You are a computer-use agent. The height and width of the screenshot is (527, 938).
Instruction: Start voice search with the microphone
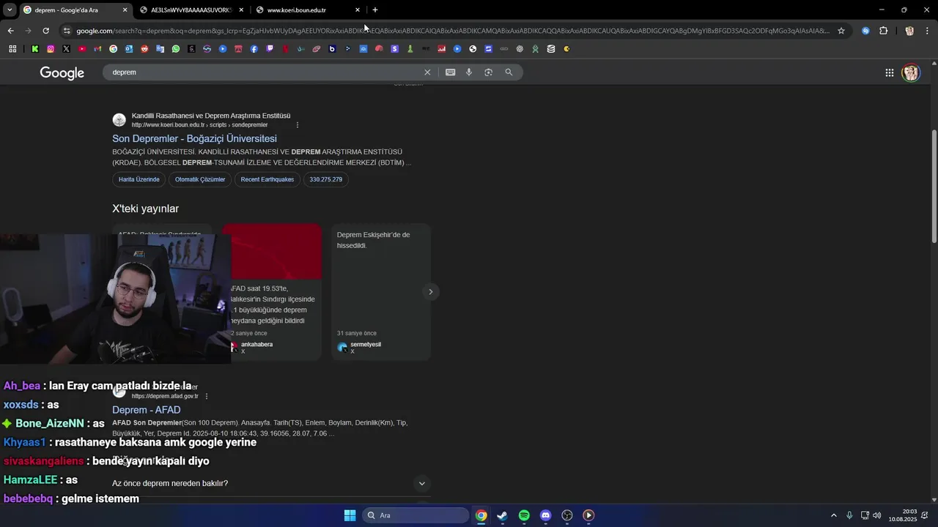[x=469, y=72]
